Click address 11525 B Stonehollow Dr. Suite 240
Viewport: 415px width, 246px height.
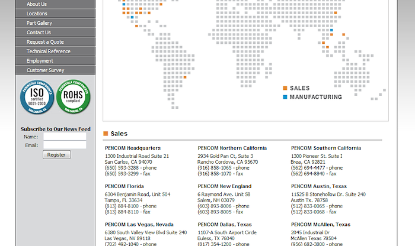coord(328,195)
